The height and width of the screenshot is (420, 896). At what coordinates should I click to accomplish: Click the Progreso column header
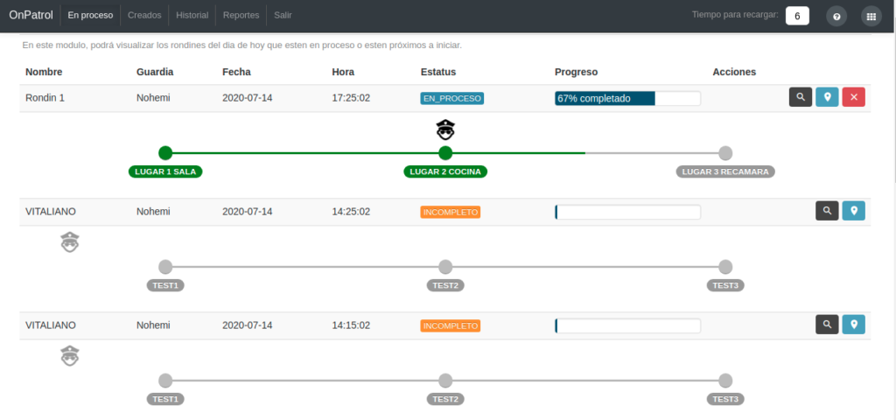(576, 72)
